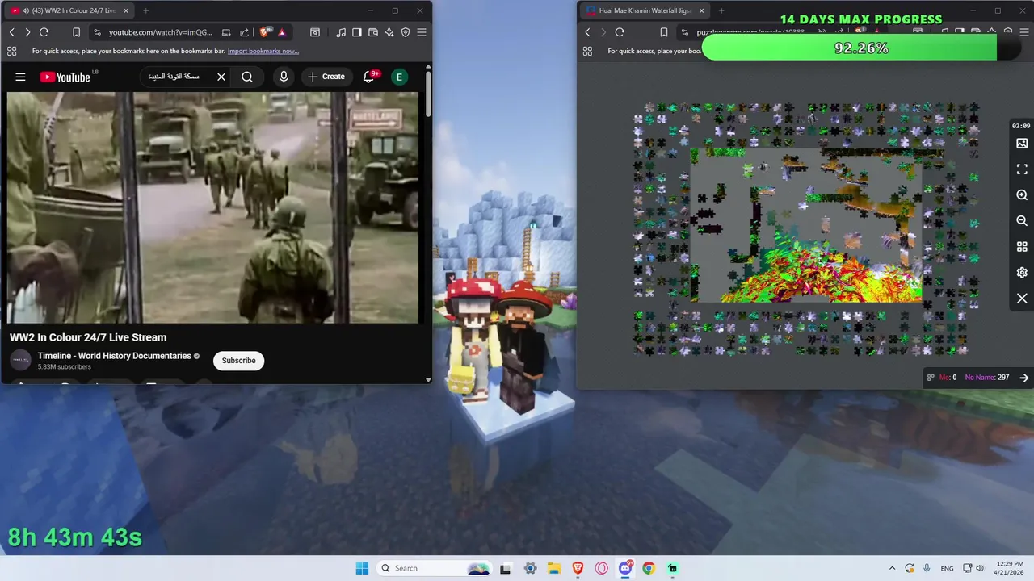Go back in the puzzle browser window
This screenshot has height=581, width=1034.
coord(587,32)
